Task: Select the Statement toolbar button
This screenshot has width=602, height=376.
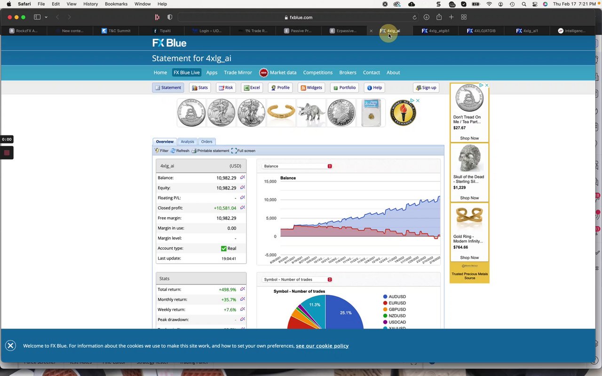Action: click(168, 87)
